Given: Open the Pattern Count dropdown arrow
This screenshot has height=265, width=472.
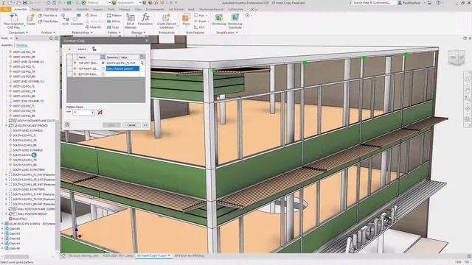Looking at the screenshot, I should pos(92,113).
